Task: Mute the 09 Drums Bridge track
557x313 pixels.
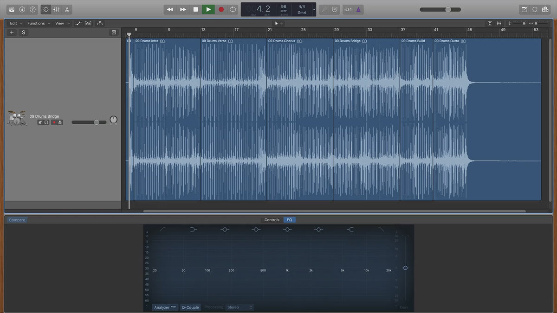Action: pyautogui.click(x=40, y=122)
